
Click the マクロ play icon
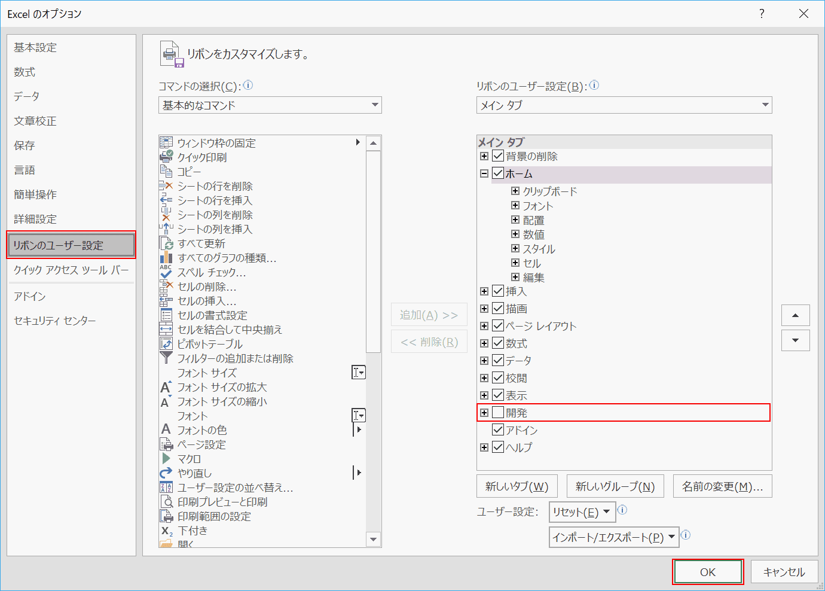point(166,458)
